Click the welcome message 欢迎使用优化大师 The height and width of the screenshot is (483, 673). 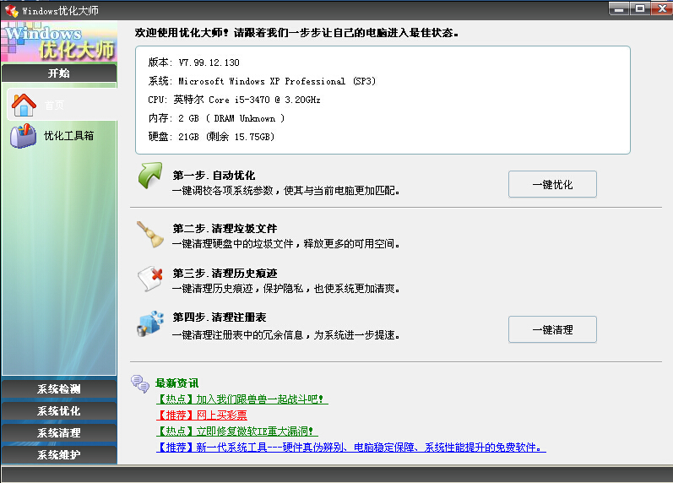pos(296,33)
